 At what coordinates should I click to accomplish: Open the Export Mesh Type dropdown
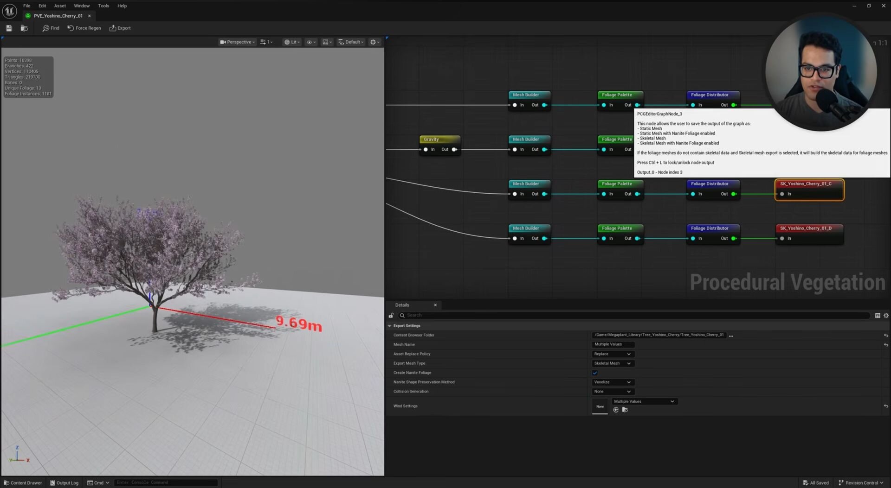tap(613, 363)
